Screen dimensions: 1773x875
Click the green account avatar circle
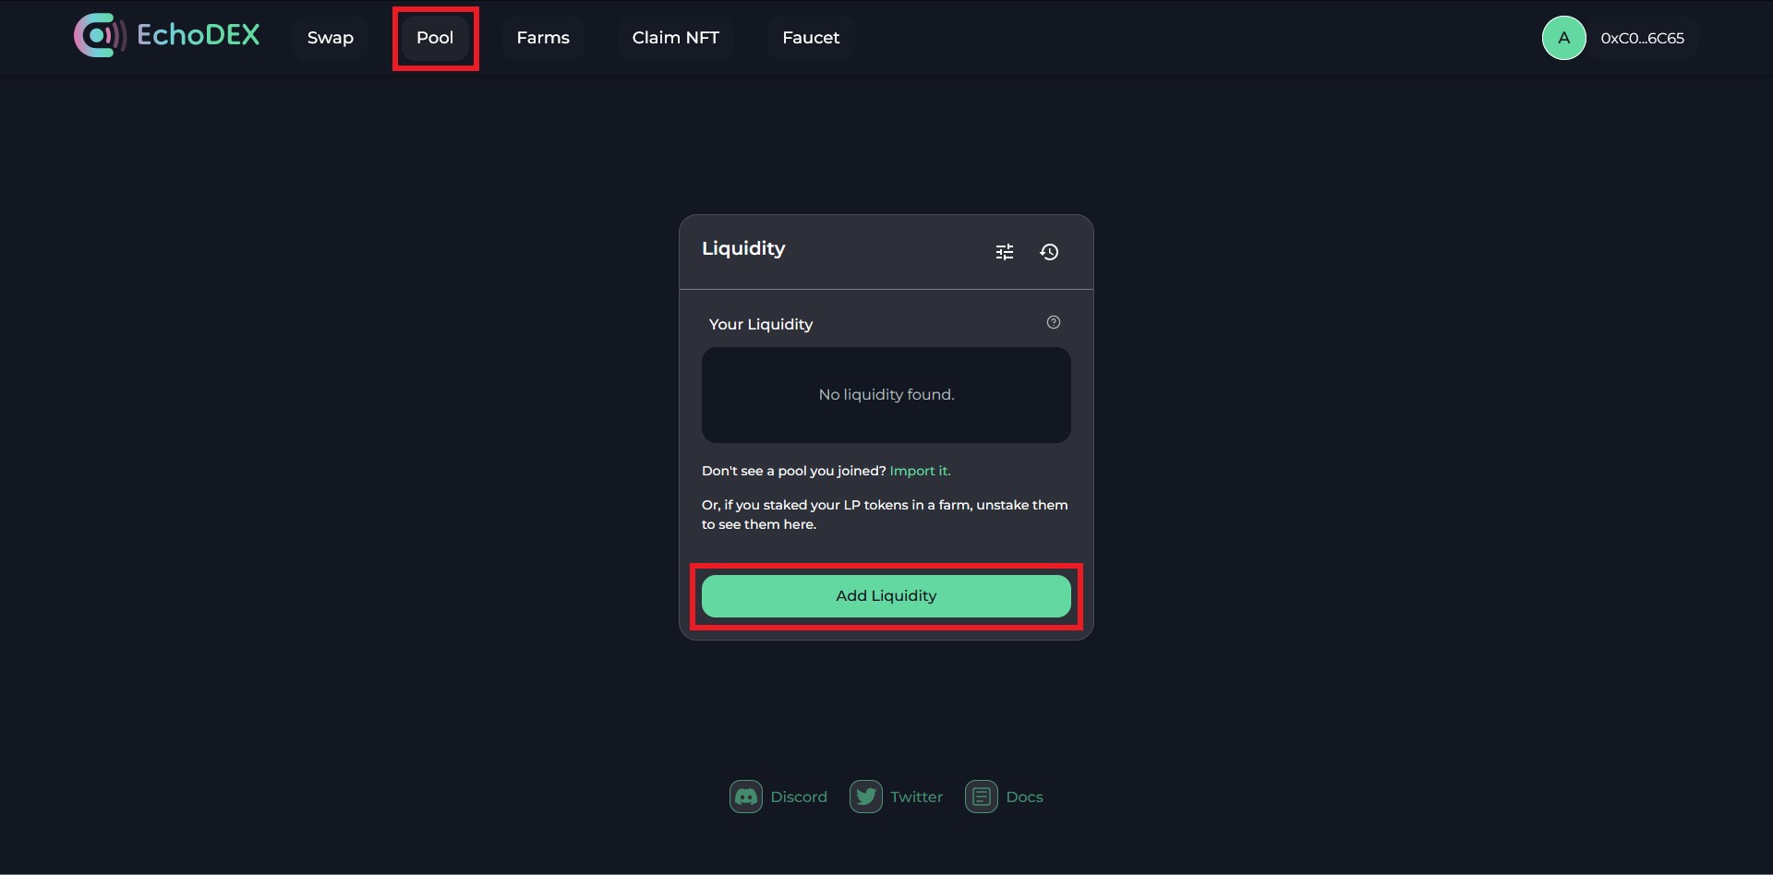[1563, 38]
